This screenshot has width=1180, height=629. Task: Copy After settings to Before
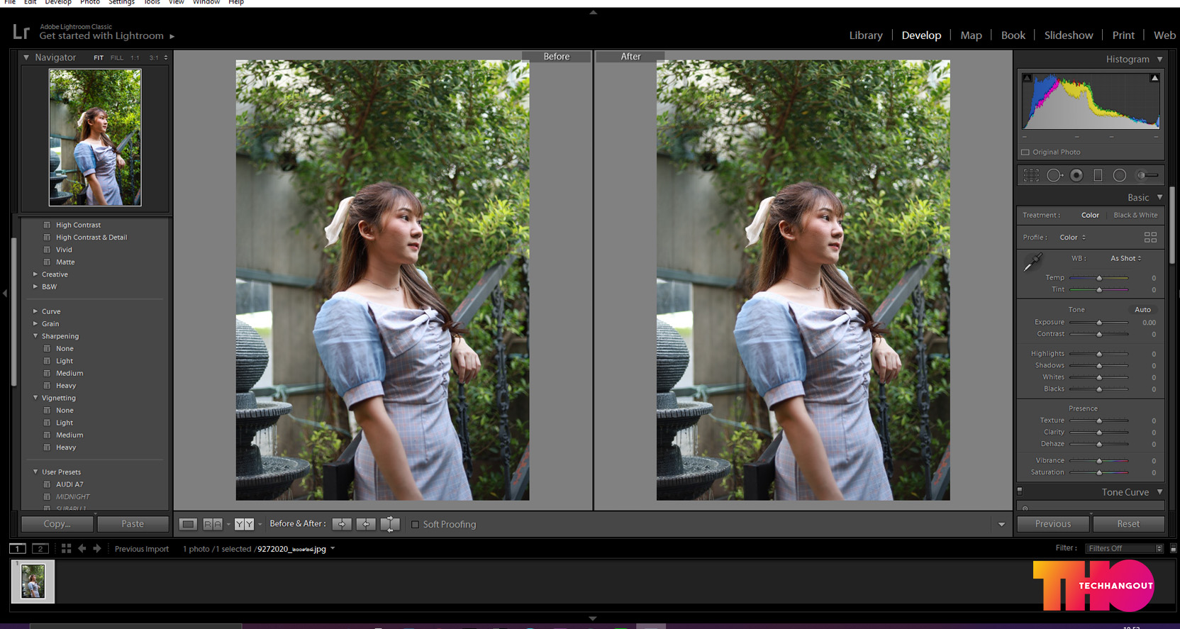[366, 524]
